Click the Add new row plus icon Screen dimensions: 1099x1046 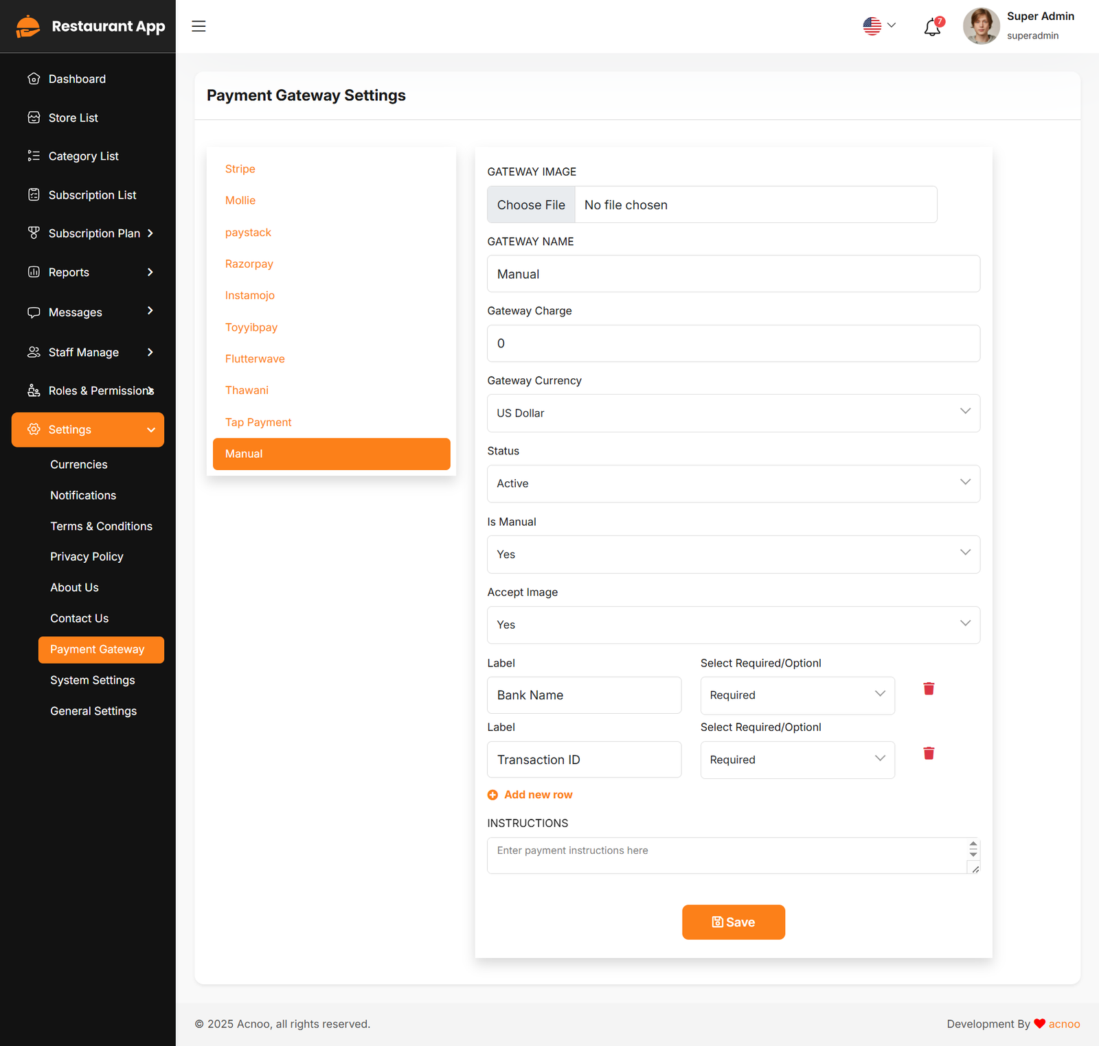coord(492,795)
